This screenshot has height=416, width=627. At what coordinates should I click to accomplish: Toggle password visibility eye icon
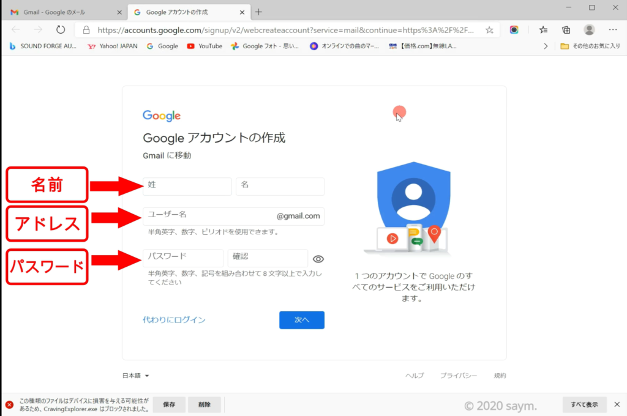click(x=318, y=259)
